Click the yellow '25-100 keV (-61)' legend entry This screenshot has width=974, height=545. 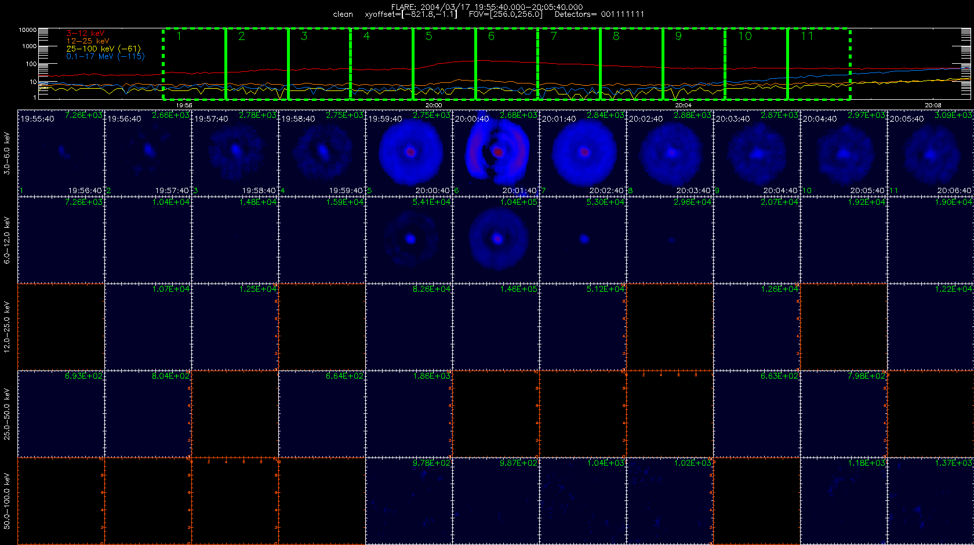click(x=103, y=49)
